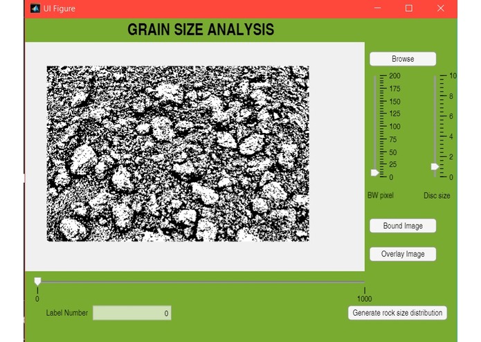Click the 6 mark on Disc size scale

pyautogui.click(x=451, y=116)
